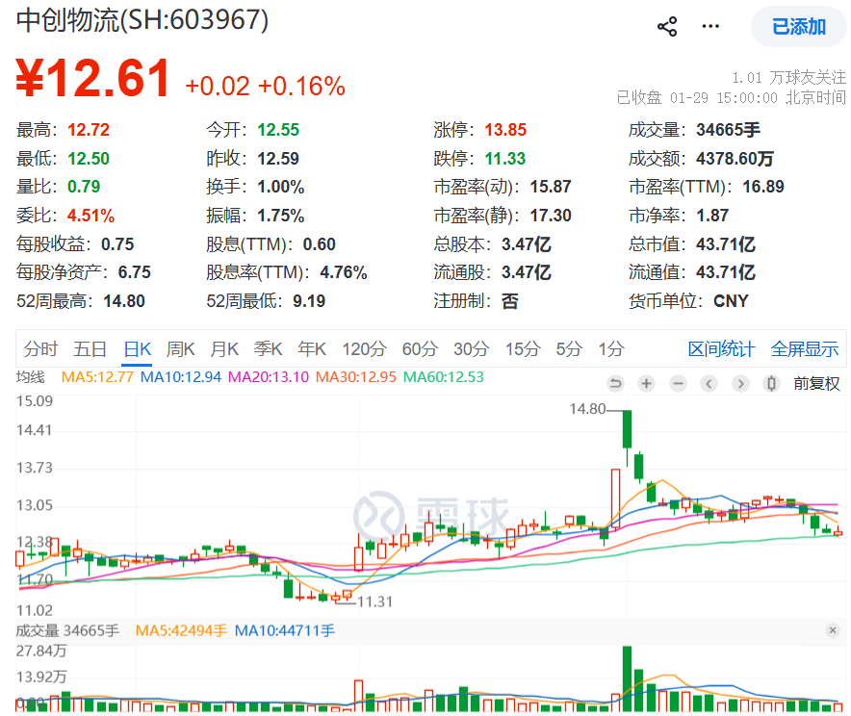Screen dimensions: 851x716
Task: Switch to the 30分 interval tab
Action: (x=471, y=348)
